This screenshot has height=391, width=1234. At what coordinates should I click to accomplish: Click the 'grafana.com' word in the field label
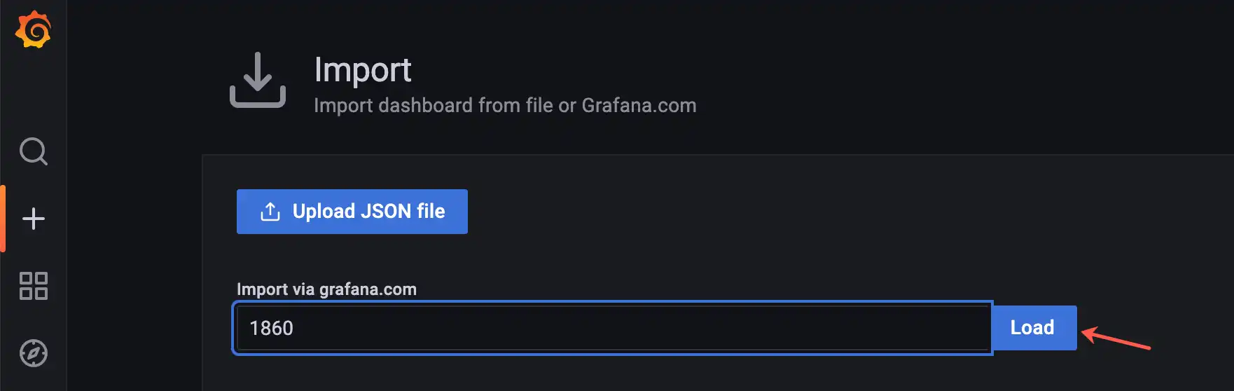[368, 289]
